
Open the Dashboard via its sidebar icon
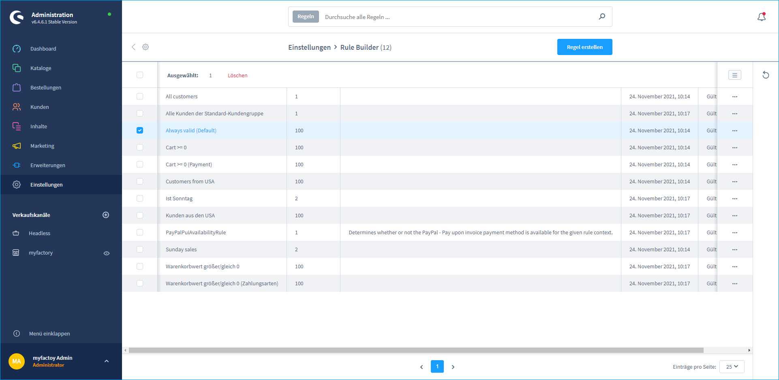click(x=17, y=49)
